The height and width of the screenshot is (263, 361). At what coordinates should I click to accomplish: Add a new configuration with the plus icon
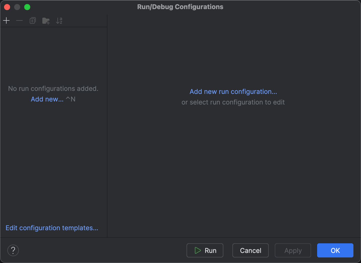(6, 20)
